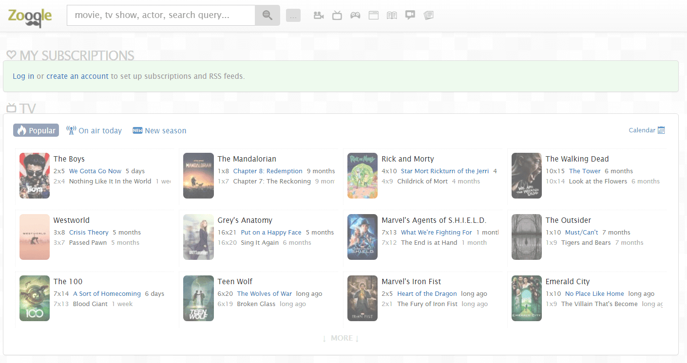Open the movies category camera icon
687x363 pixels.
(319, 16)
